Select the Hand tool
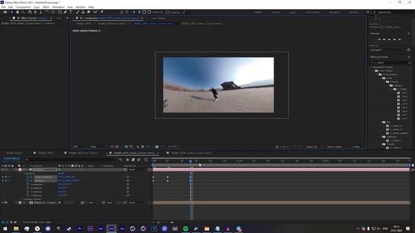Screen dimensions: 415x233 pos(18,12)
